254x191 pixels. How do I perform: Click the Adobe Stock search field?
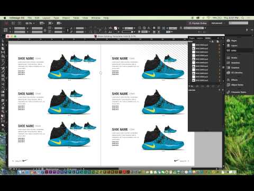[239, 23]
